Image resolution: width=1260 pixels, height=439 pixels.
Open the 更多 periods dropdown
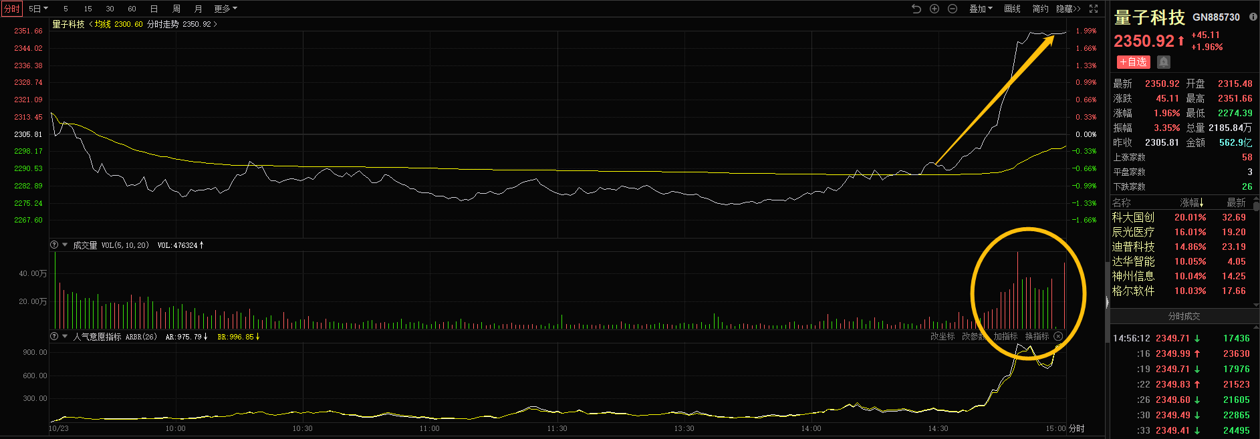click(225, 9)
